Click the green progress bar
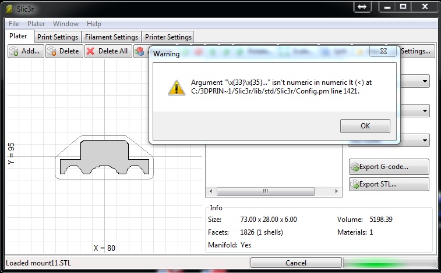The height and width of the screenshot is (273, 441). click(x=390, y=263)
